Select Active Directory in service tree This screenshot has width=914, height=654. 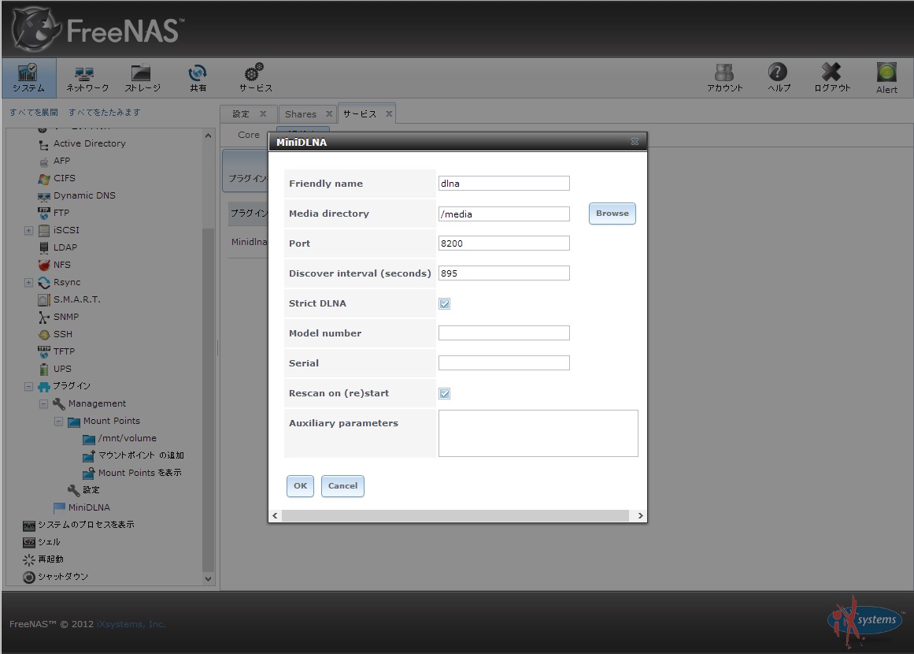coord(89,143)
